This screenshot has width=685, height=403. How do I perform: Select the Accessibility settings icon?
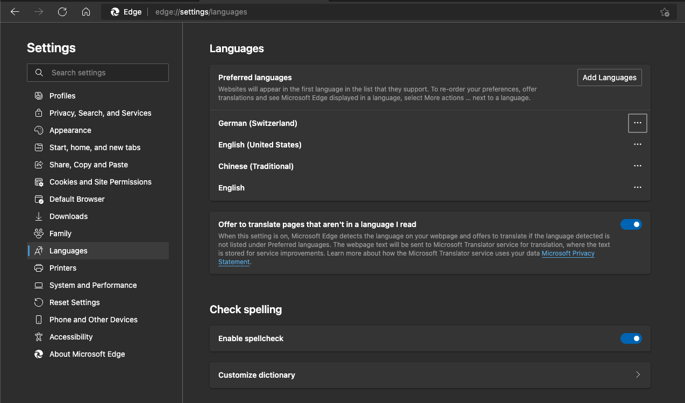tap(38, 336)
